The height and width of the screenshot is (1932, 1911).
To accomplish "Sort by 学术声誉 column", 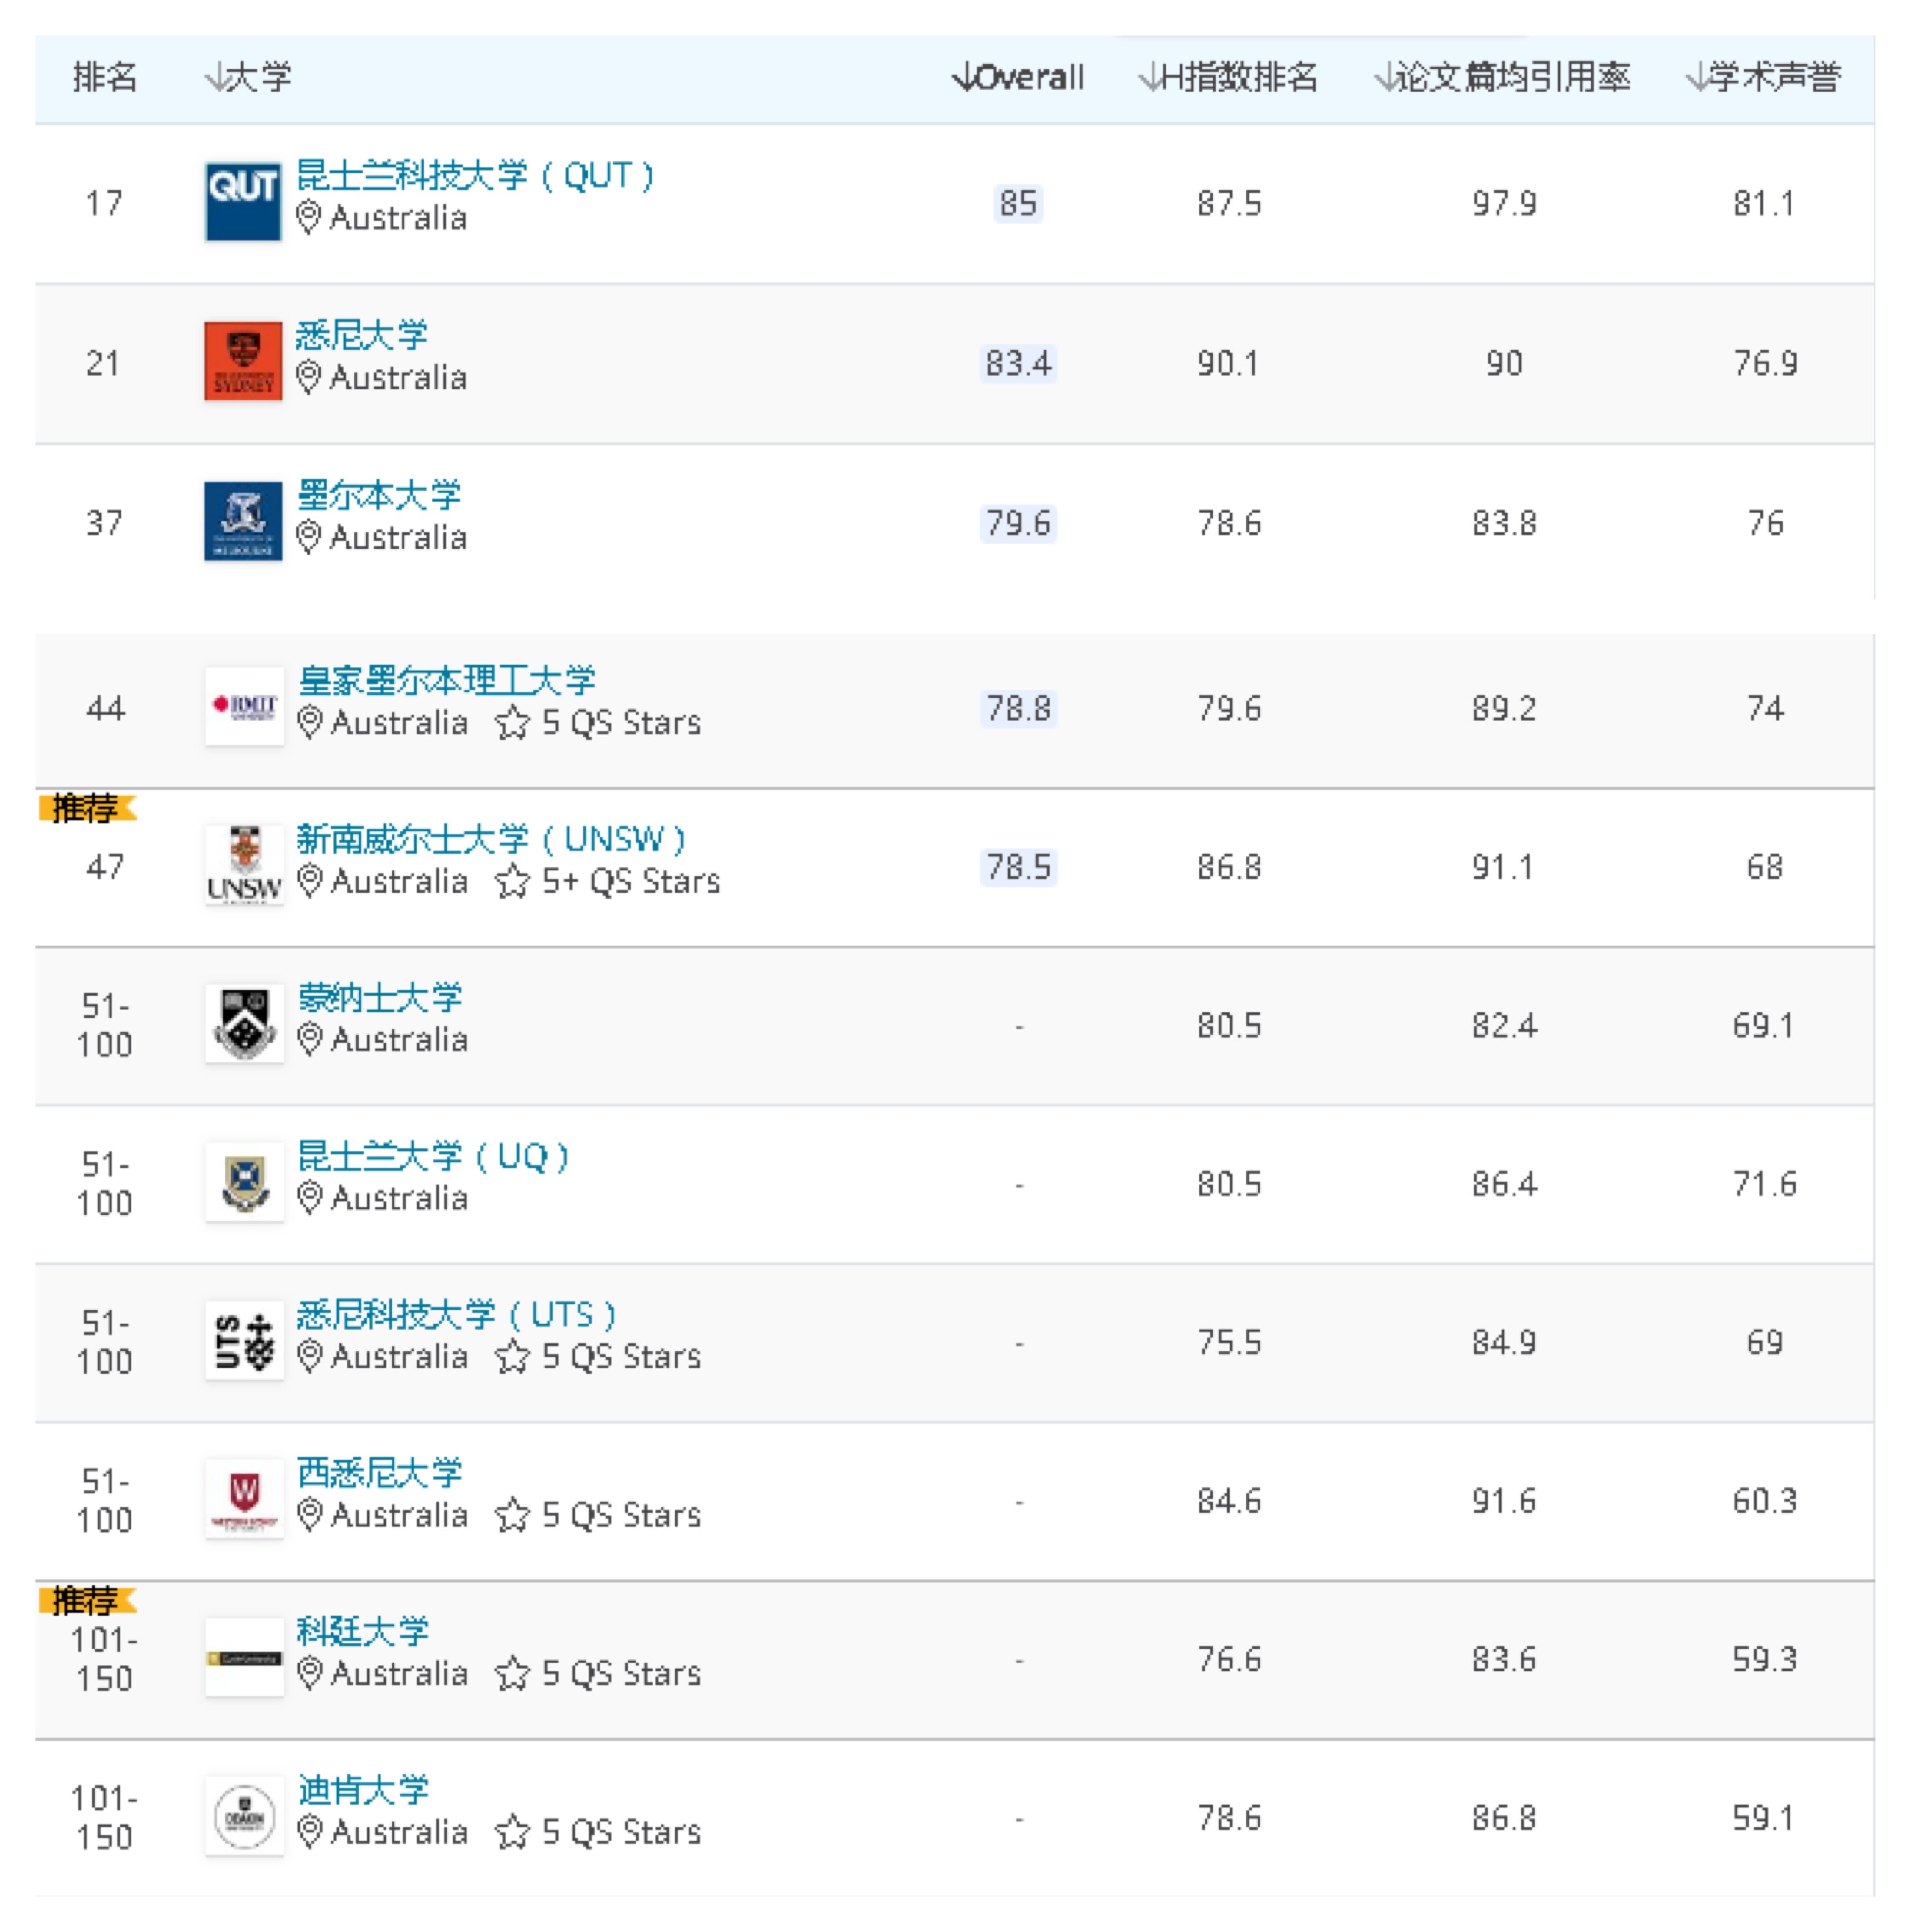I will [x=1762, y=77].
